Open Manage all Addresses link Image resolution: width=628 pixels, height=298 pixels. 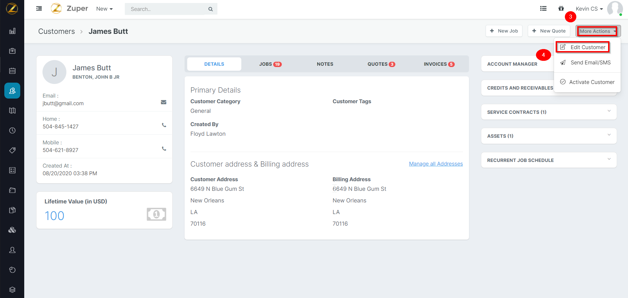436,164
